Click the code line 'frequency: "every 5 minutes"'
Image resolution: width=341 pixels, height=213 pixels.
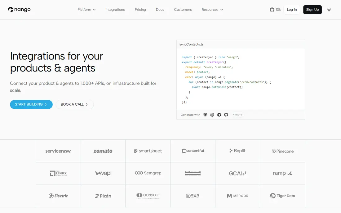209,67
